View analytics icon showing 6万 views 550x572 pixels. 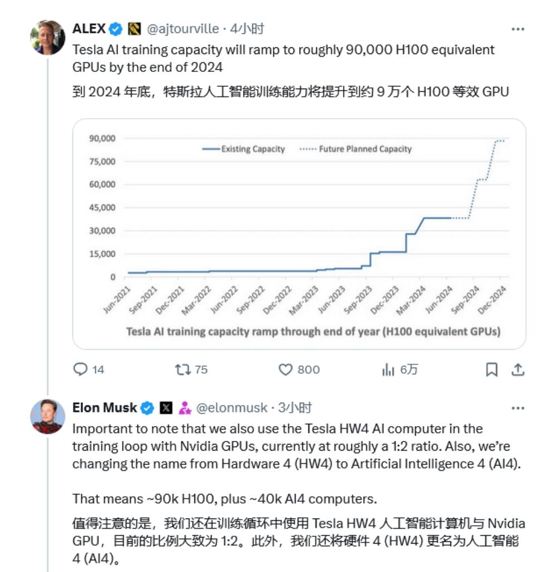pos(388,369)
